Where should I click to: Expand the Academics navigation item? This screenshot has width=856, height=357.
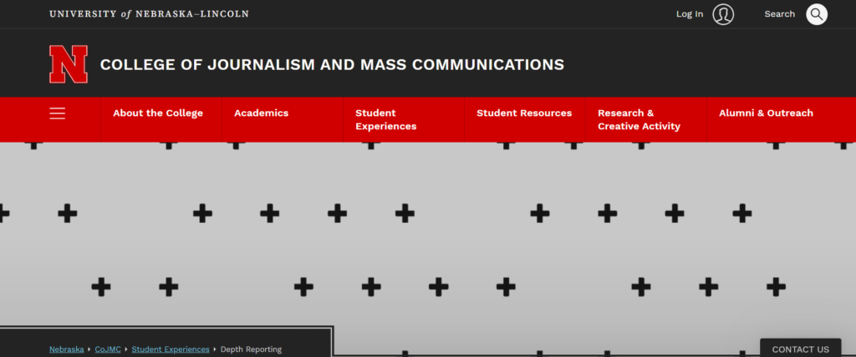coord(261,113)
